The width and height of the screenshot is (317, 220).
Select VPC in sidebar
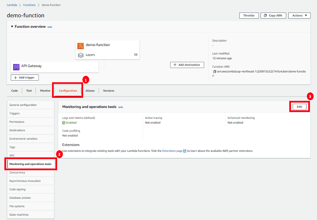(x=30, y=156)
